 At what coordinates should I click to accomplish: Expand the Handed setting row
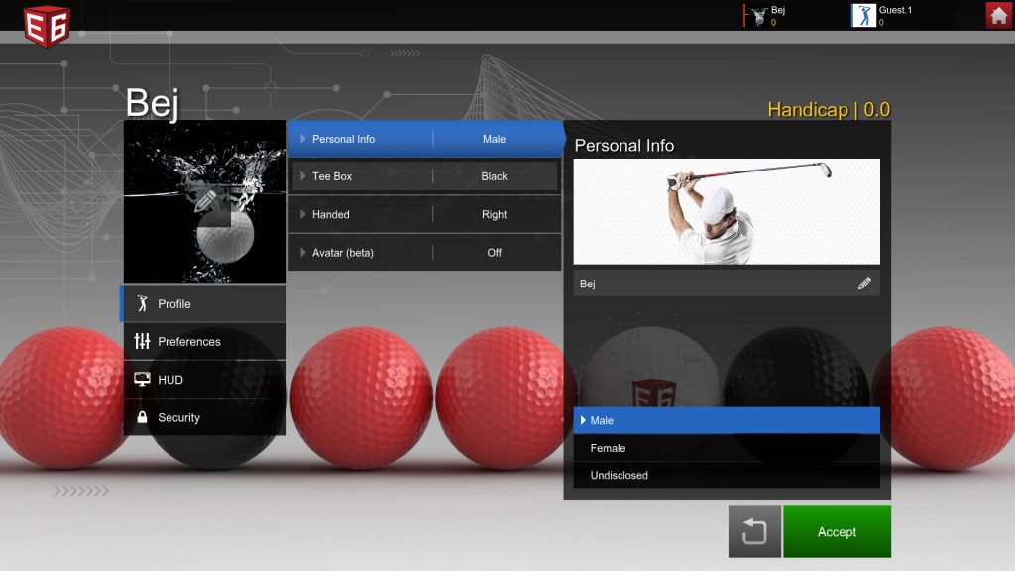(x=425, y=214)
